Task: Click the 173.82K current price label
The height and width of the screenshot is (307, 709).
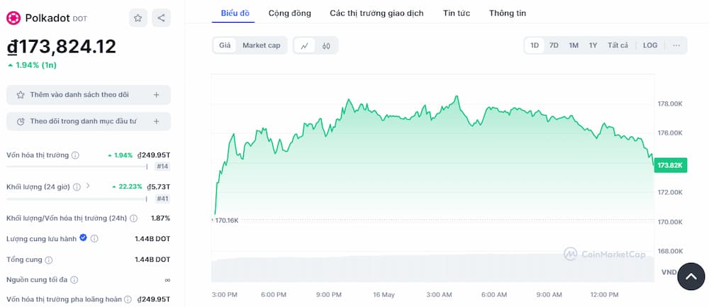Action: tap(669, 165)
